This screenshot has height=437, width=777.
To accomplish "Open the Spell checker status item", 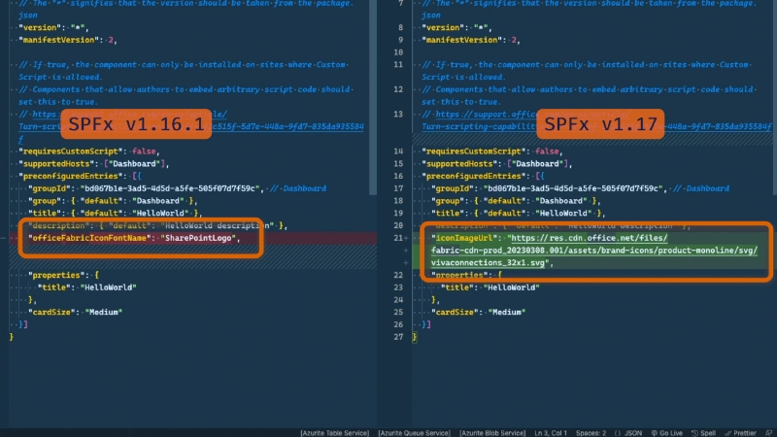I will [x=706, y=431].
